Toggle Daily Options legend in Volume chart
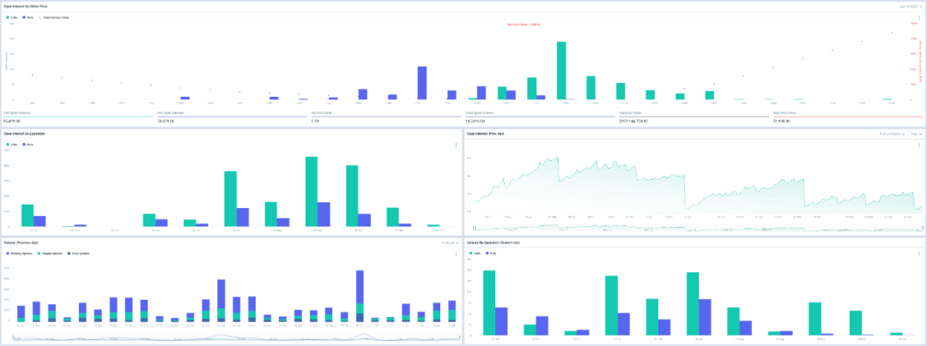Screen dimensions: 927x346 pyautogui.click(x=79, y=253)
